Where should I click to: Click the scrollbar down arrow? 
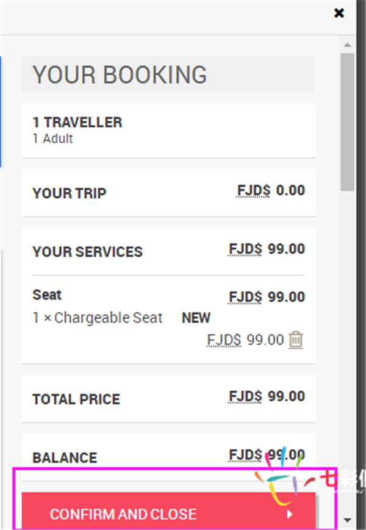coord(347,520)
